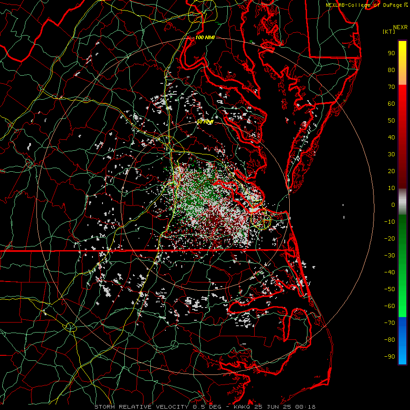This screenshot has height=410, width=410.
Task: Click the -40 value on the scale
Action: (x=389, y=272)
